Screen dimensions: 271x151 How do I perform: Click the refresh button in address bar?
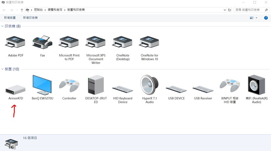click(229, 10)
